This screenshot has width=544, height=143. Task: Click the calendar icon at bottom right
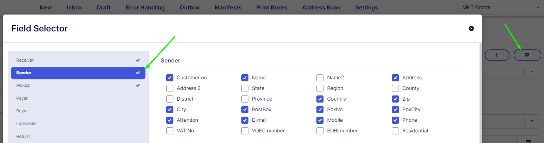coord(528,141)
